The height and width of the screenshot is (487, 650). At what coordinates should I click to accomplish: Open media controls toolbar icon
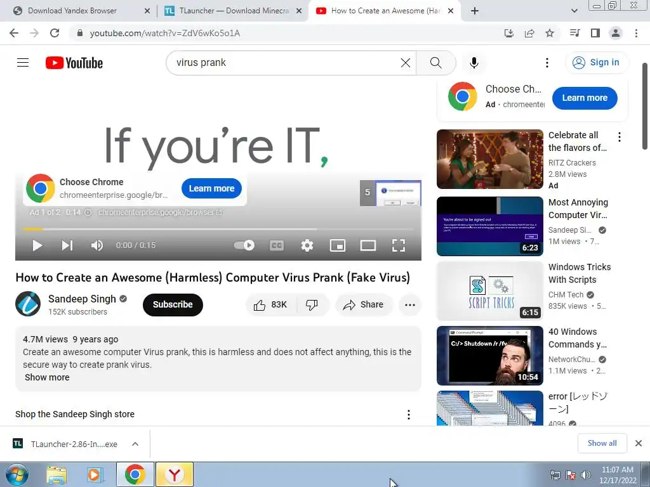click(x=574, y=33)
